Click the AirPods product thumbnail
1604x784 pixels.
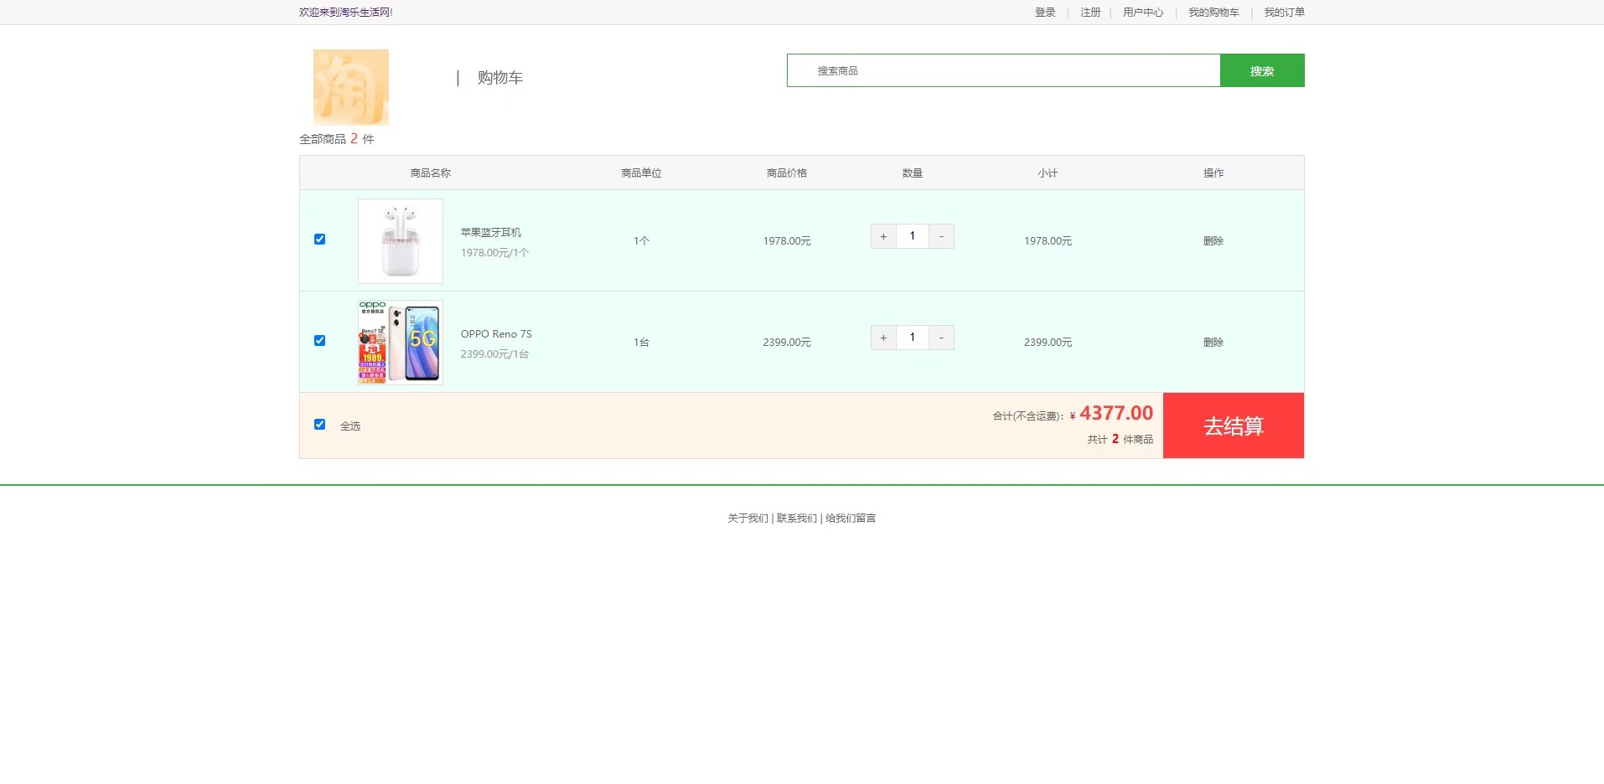[401, 241]
